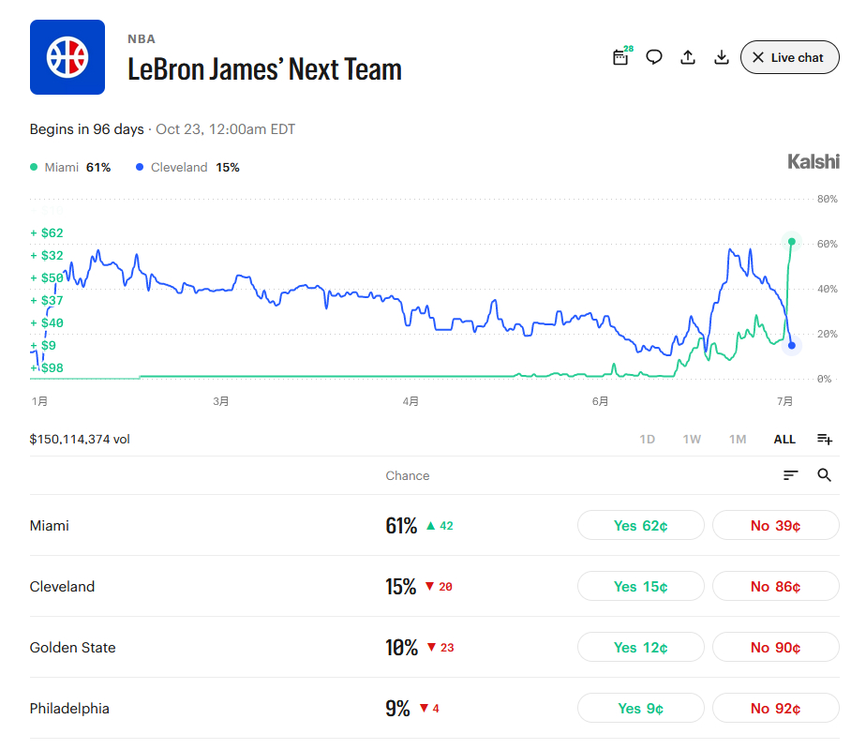866x749 pixels.
Task: Click Cleveland's 15% chance value
Action: (x=400, y=587)
